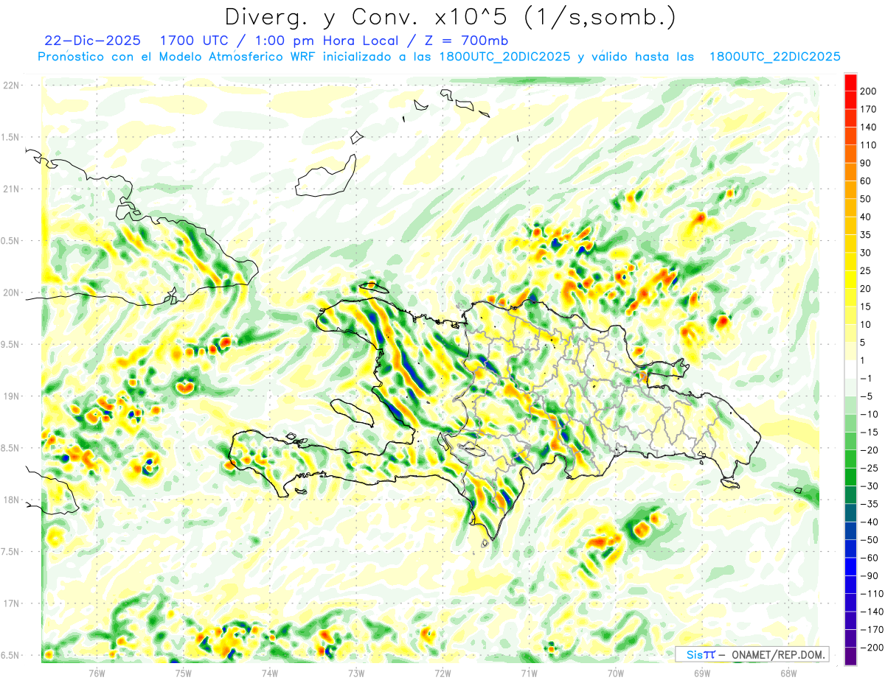Click the "73W" longitude label
This screenshot has width=885, height=683.
click(x=356, y=673)
